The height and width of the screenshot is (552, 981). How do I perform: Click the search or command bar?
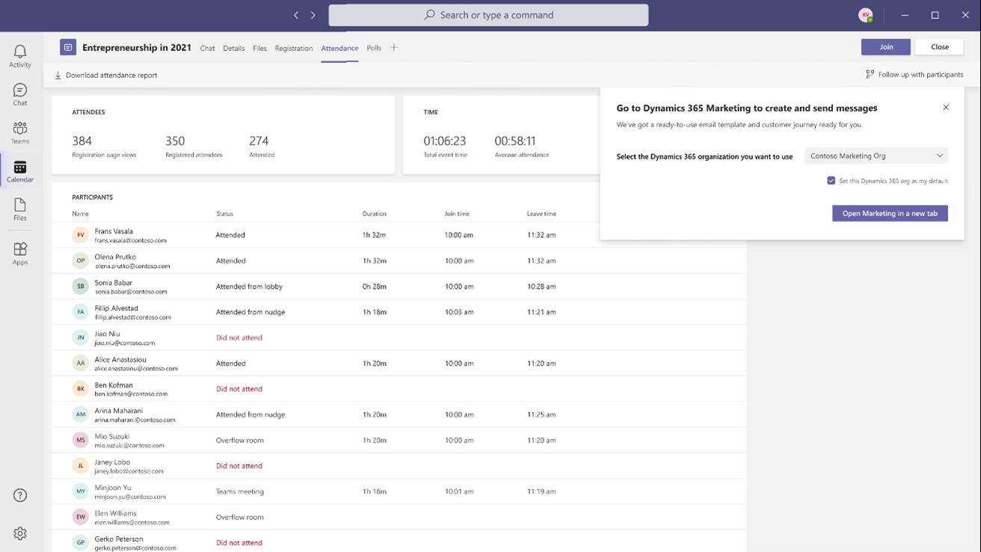(489, 15)
